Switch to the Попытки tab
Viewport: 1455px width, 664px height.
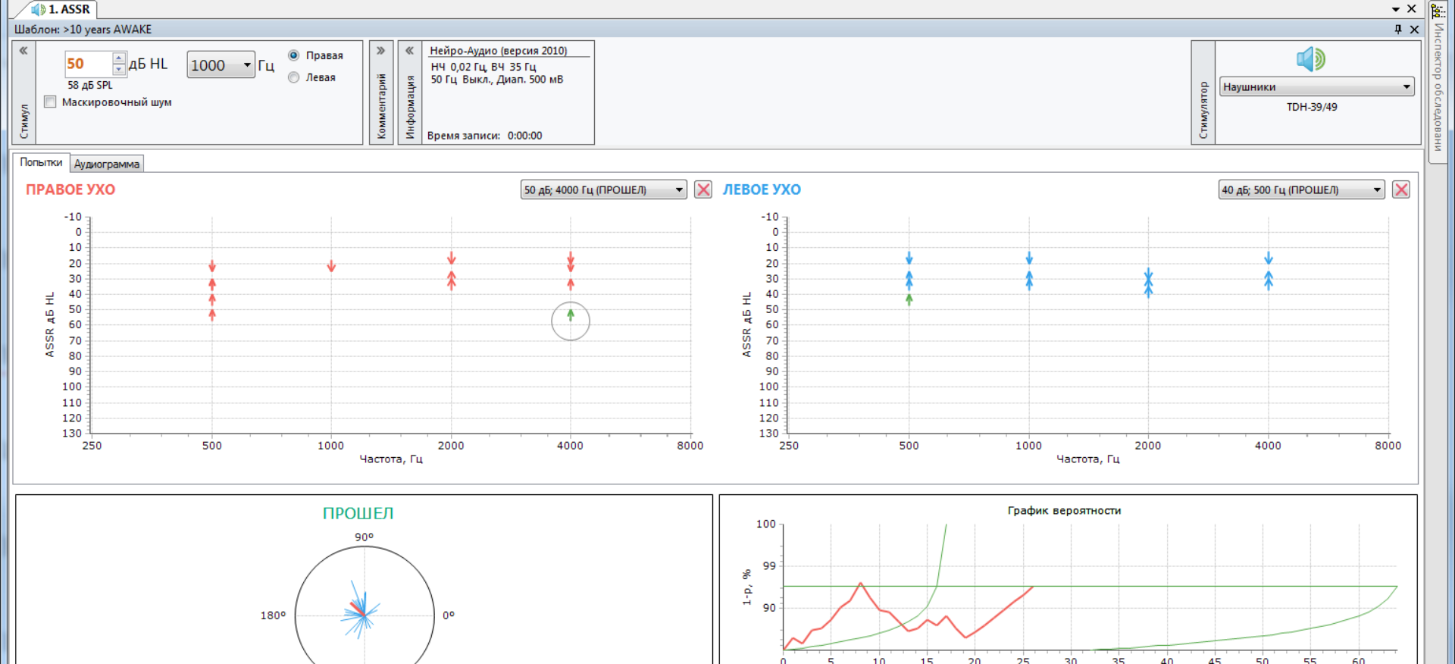coord(41,162)
